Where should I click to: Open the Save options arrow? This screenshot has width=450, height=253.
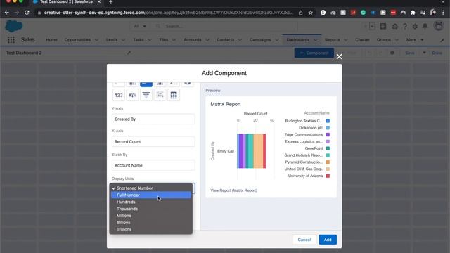(x=424, y=53)
